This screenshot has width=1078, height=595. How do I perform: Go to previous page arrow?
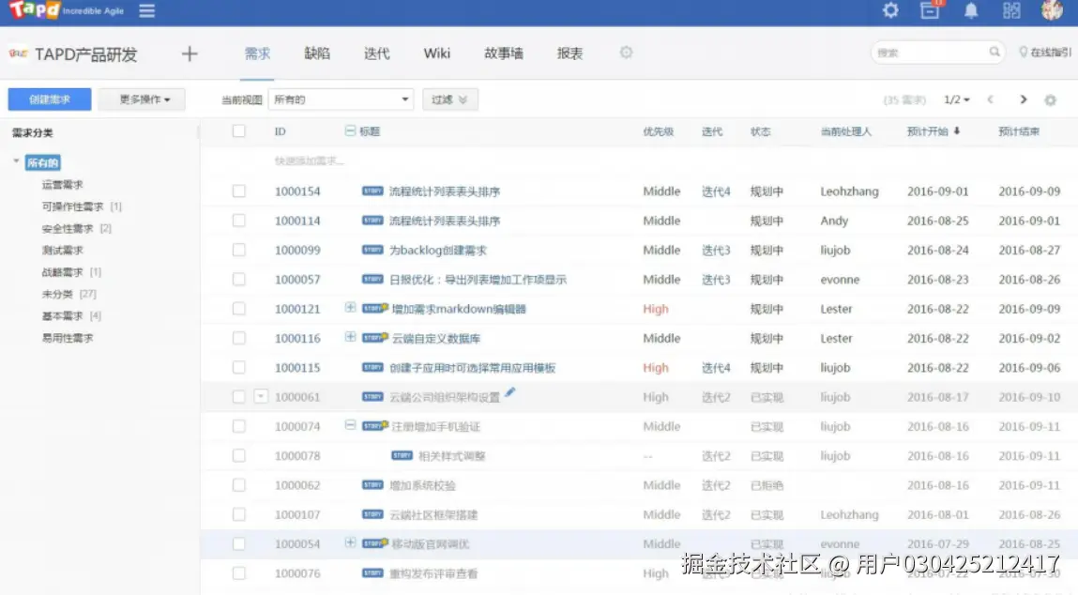[x=991, y=99]
